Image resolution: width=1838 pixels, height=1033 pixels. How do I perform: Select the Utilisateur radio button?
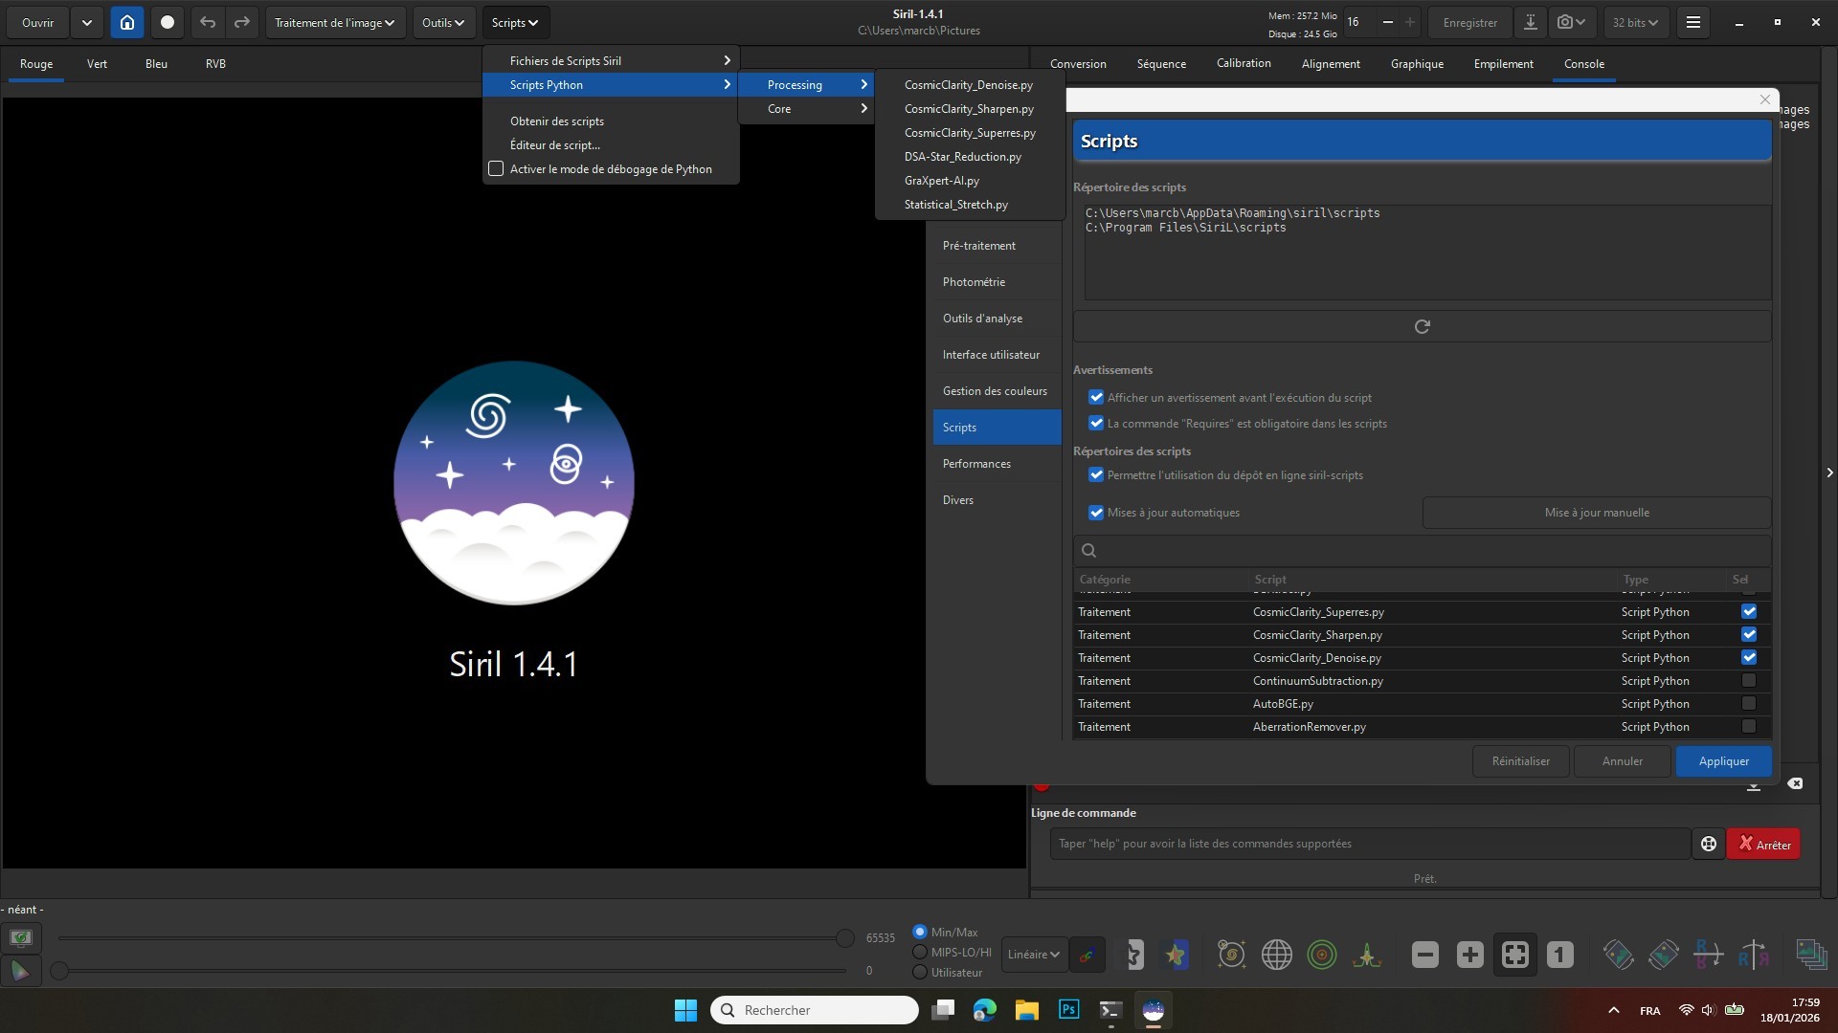pos(920,972)
